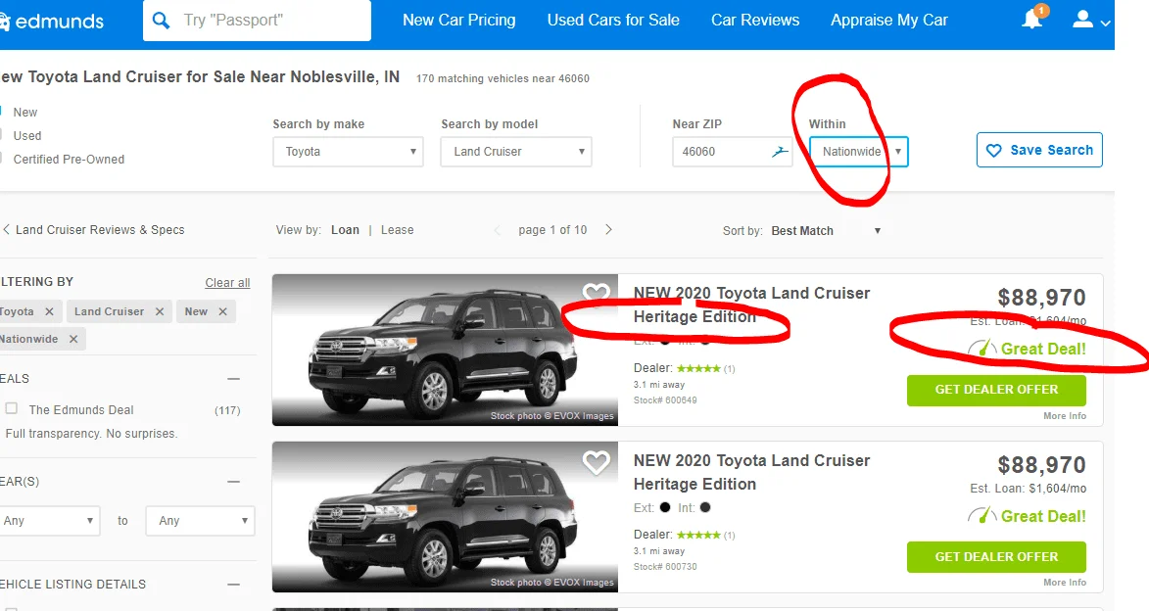
Task: Open Car Reviews menu item
Action: point(754,20)
